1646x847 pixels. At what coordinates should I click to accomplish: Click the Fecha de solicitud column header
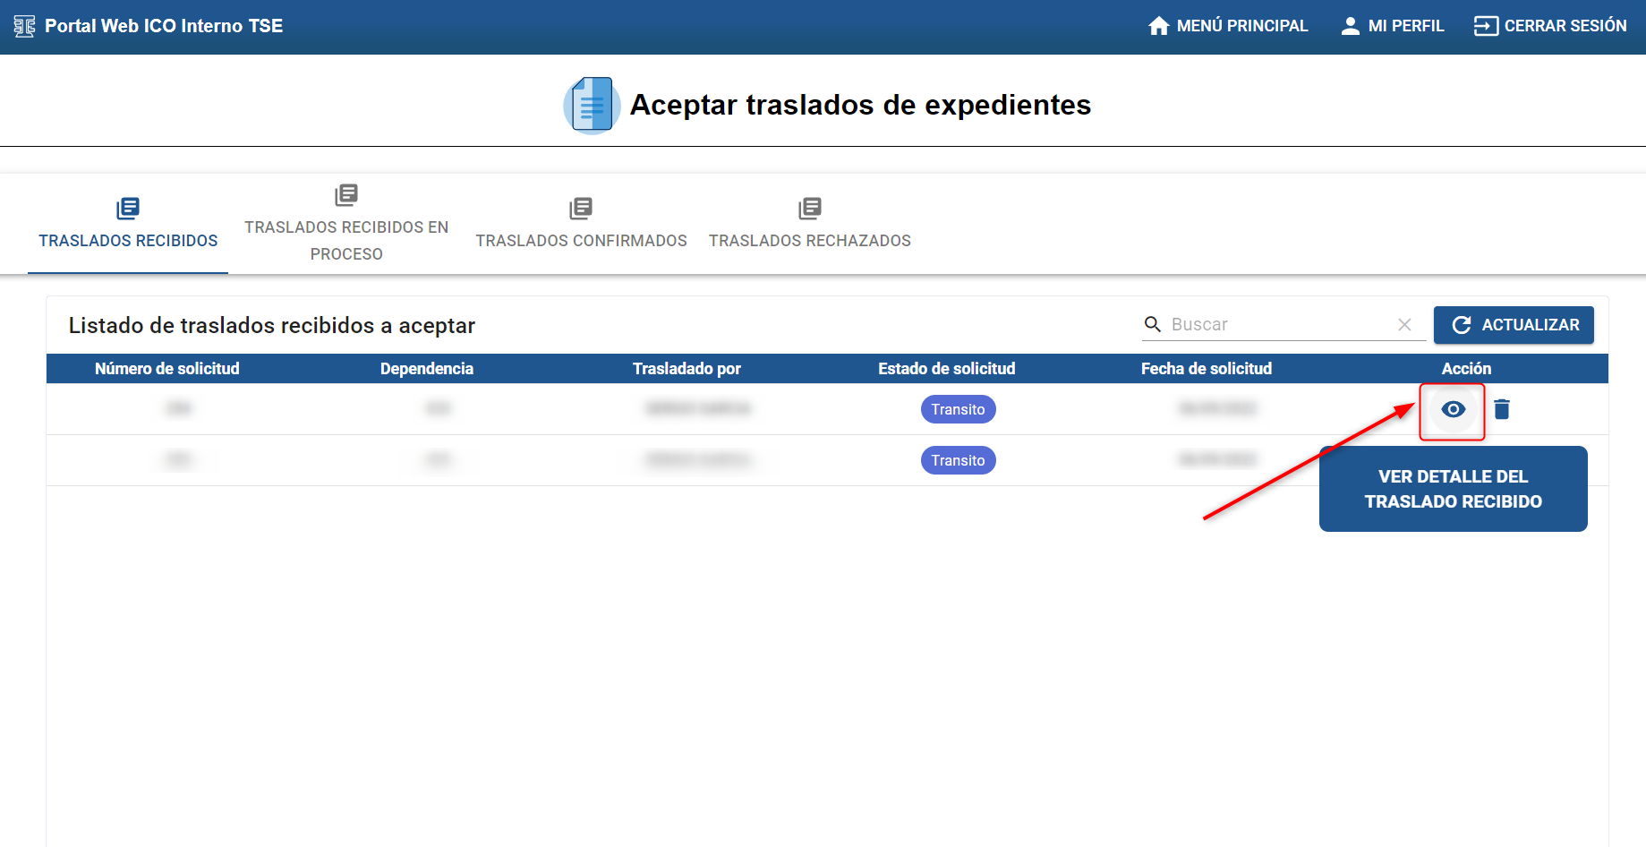(x=1206, y=369)
